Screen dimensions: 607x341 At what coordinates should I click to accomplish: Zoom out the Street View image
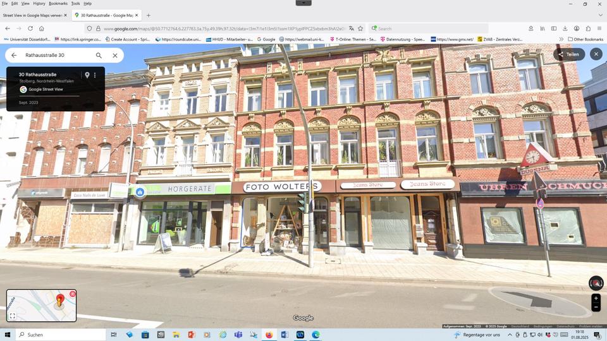click(x=596, y=307)
